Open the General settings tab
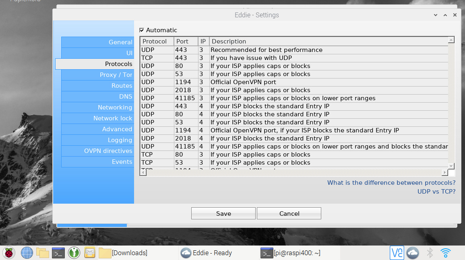The image size is (465, 260). [97, 42]
